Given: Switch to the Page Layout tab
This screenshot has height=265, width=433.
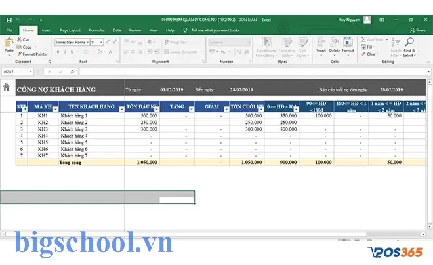Looking at the screenshot, I should tap(70, 30).
